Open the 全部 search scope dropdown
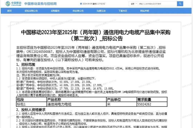Image resolution: width=193 pixels, height=128 pixels. [134, 4]
